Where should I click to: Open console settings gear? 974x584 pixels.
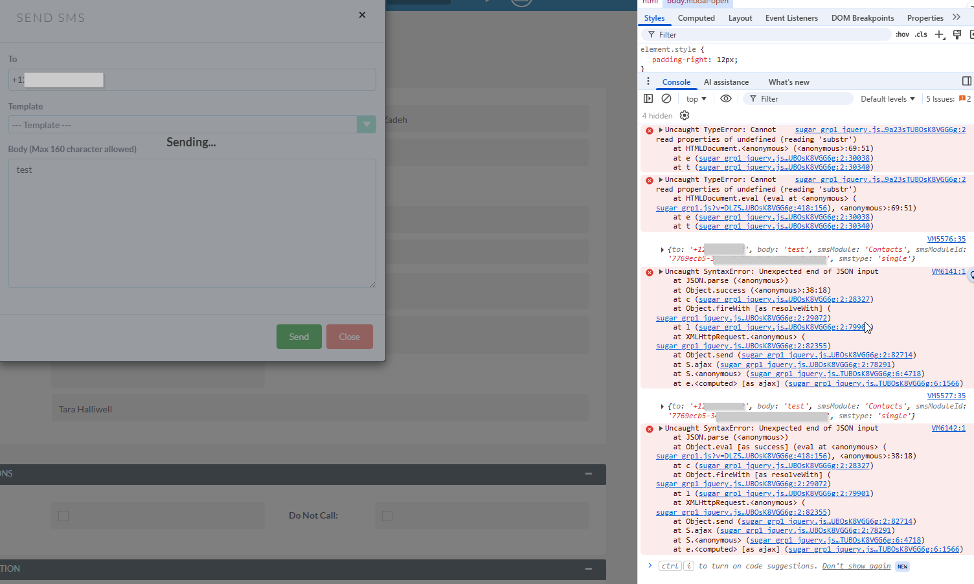pos(685,115)
